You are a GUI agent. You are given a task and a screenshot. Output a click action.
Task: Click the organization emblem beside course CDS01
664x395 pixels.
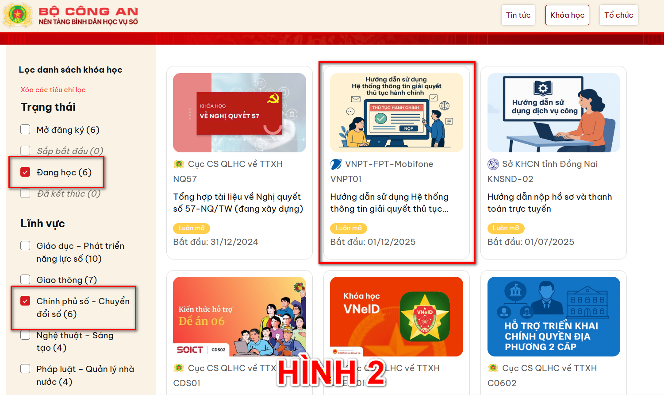(x=179, y=368)
